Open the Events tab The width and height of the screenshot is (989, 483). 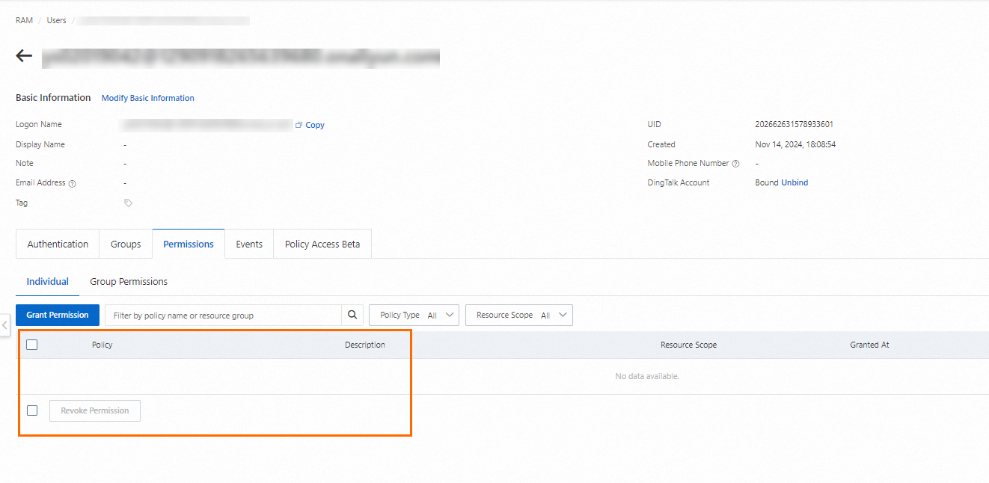(249, 244)
